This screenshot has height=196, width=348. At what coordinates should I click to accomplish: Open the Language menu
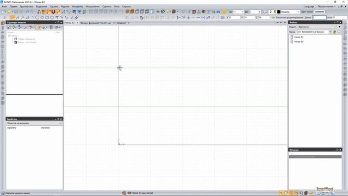(x=309, y=7)
